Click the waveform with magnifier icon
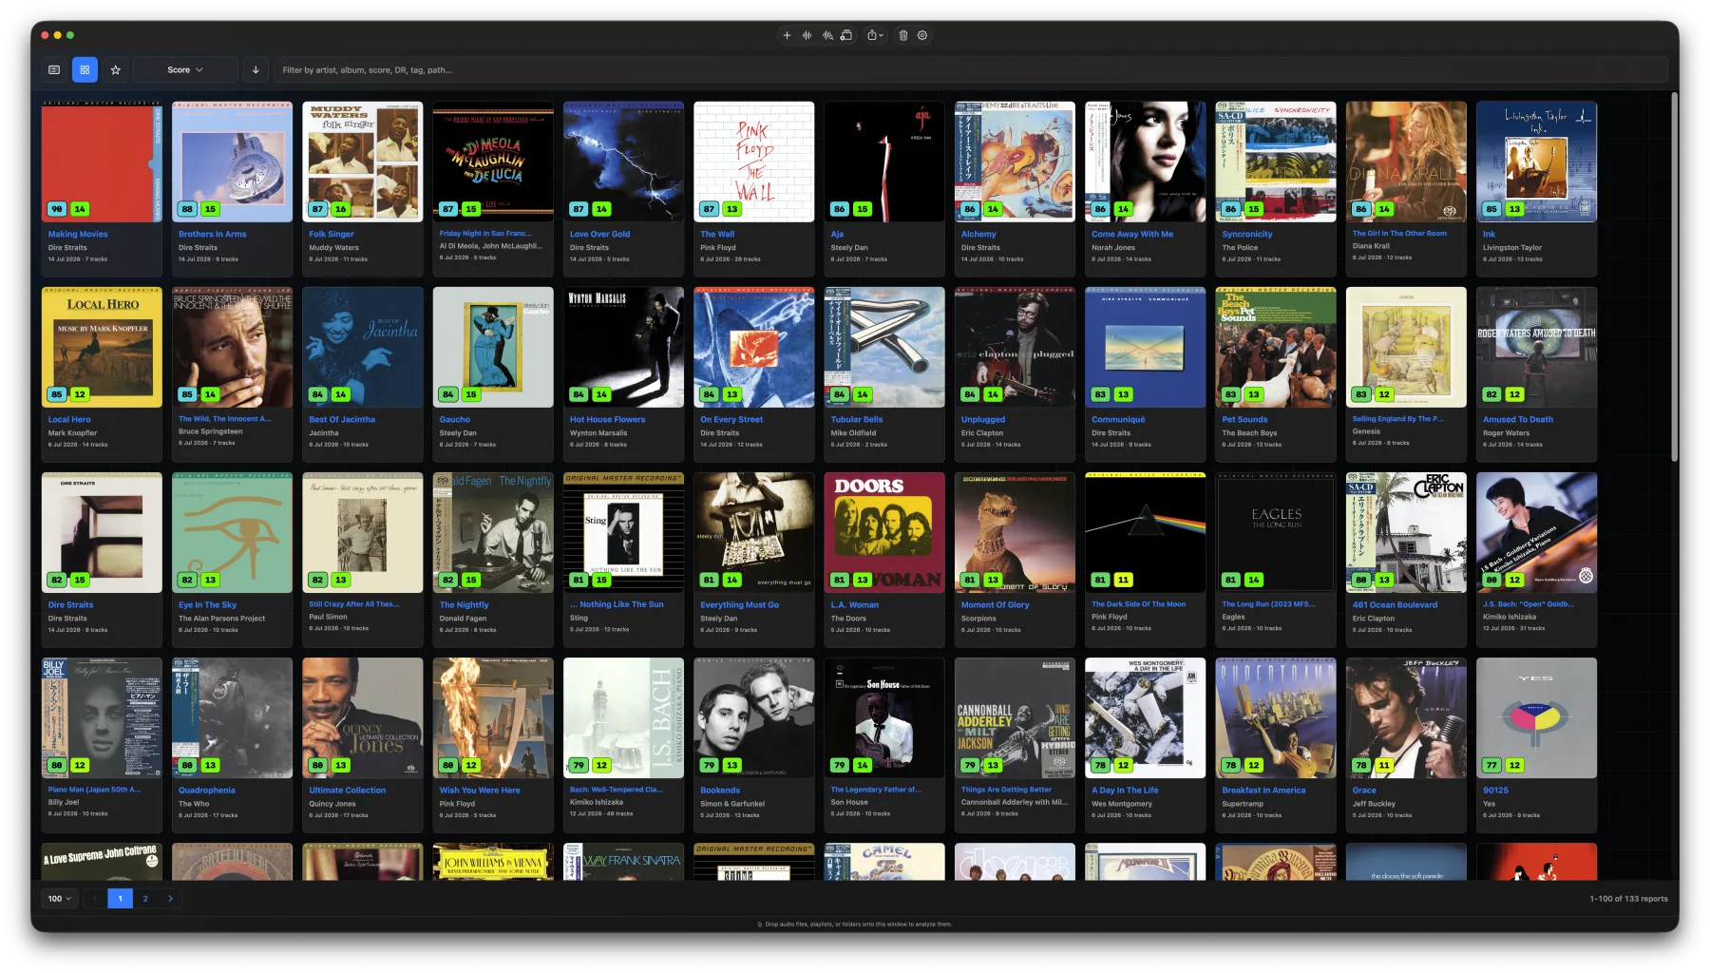The image size is (1710, 973). tap(826, 35)
